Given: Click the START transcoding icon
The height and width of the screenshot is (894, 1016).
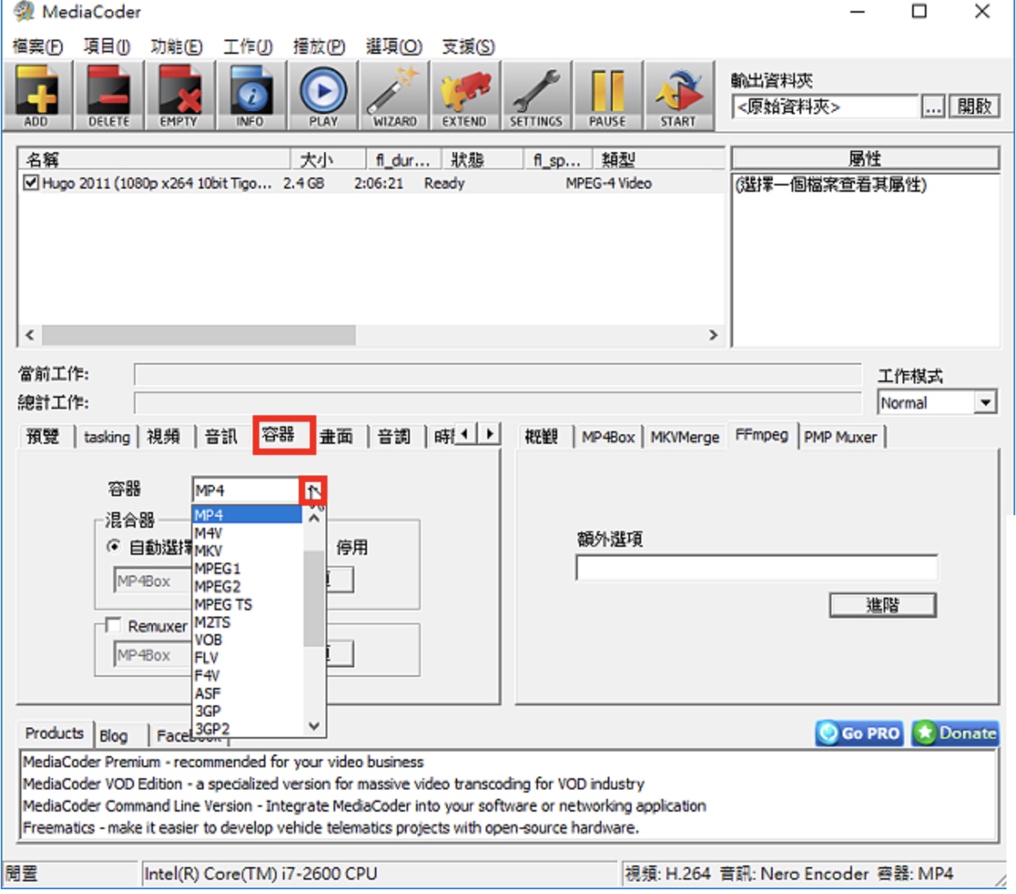Looking at the screenshot, I should (x=678, y=96).
